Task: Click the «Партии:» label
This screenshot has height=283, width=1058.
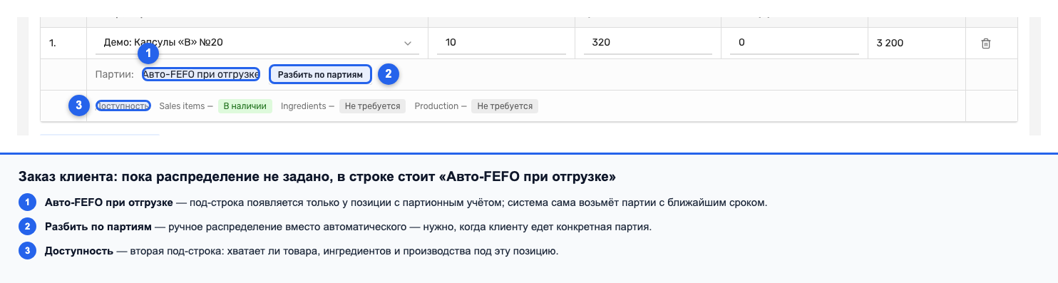Action: pyautogui.click(x=115, y=74)
